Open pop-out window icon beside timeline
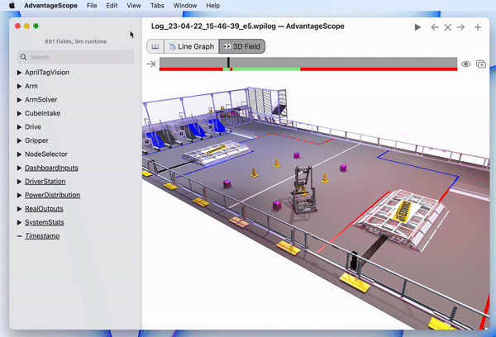 pyautogui.click(x=481, y=64)
